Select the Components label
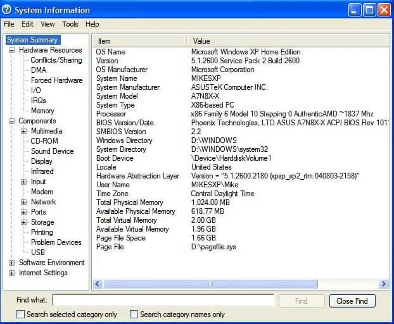The height and width of the screenshot is (324, 394). [37, 121]
